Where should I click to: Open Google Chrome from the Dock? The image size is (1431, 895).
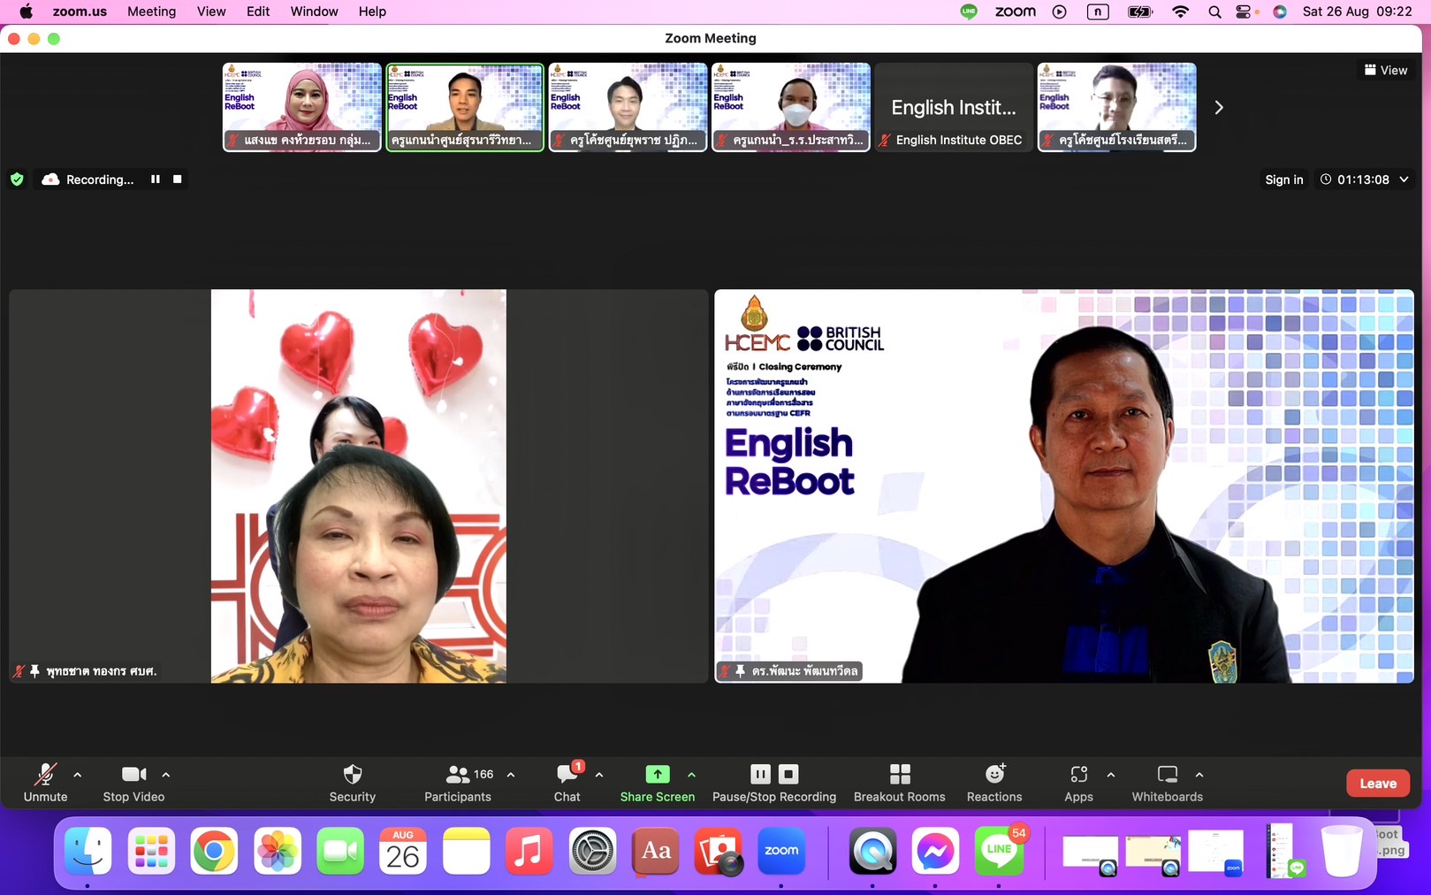coord(214,851)
